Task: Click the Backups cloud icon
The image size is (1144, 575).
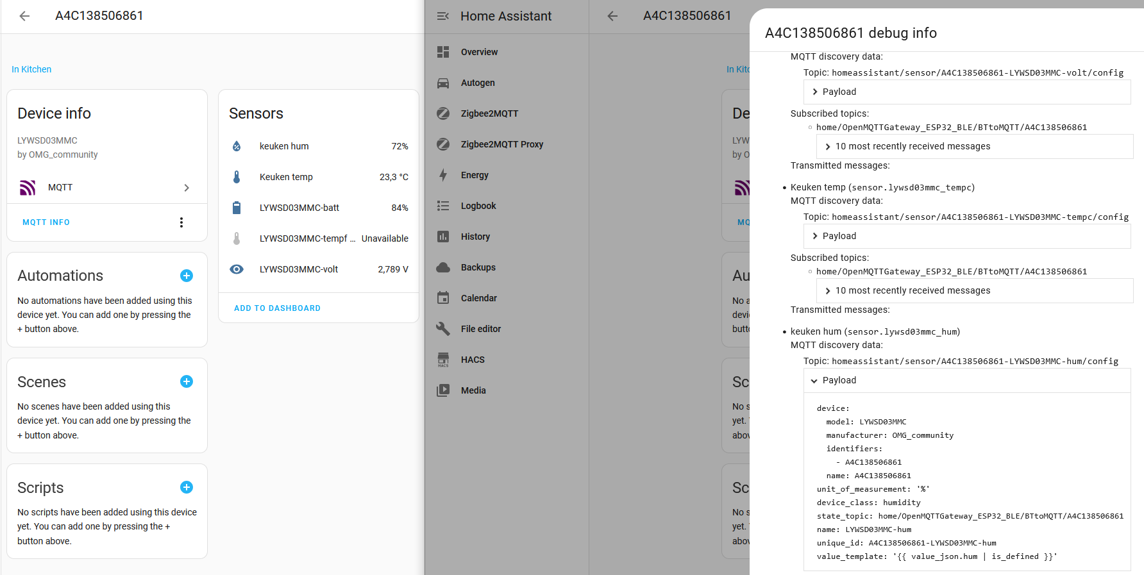Action: (443, 267)
